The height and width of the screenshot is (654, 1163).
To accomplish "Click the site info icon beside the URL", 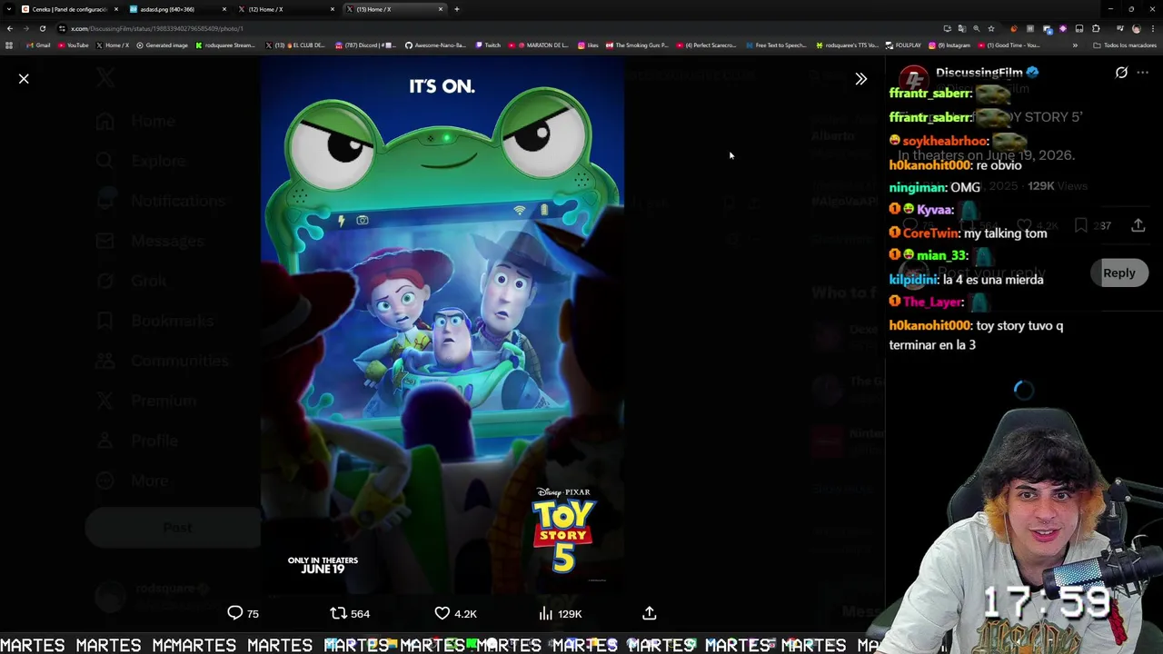I will point(62,28).
